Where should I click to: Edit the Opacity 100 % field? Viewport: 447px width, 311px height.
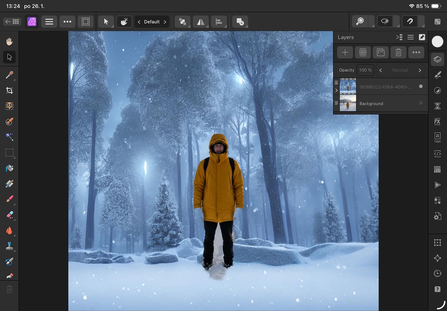pos(365,70)
